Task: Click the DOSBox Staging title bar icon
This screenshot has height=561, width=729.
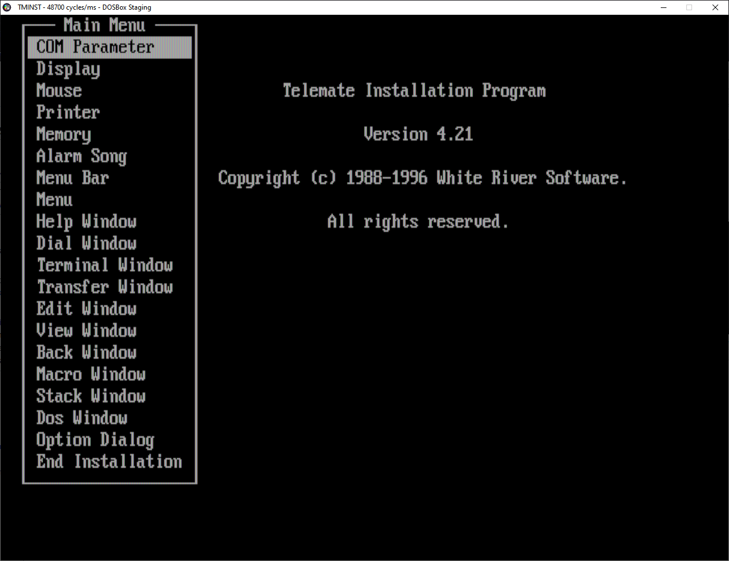Action: tap(7, 7)
